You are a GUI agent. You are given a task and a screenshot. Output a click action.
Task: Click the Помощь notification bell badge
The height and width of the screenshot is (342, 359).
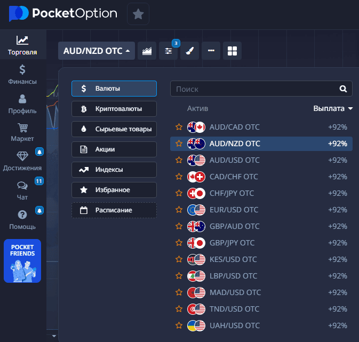39,210
